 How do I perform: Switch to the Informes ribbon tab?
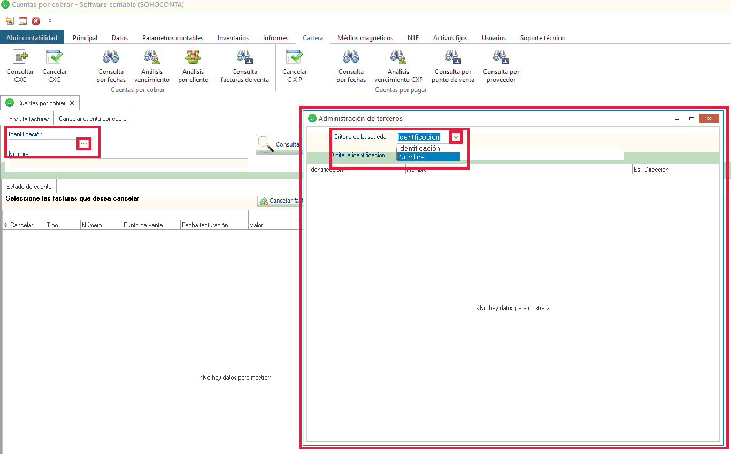click(x=275, y=38)
